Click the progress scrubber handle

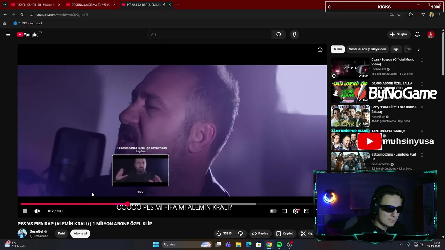[128, 204]
